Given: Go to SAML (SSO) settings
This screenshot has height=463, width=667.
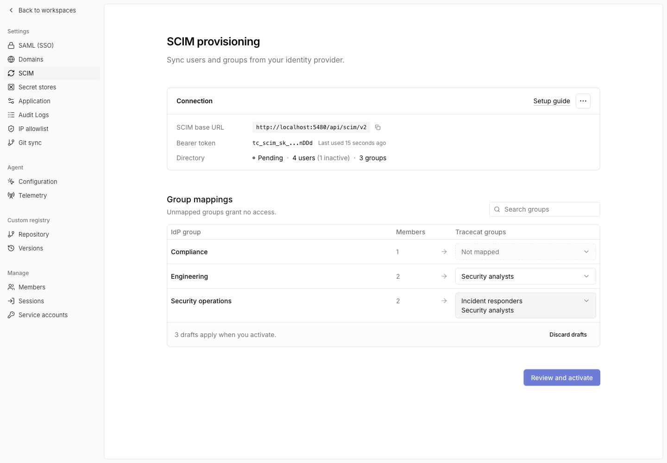Looking at the screenshot, I should pos(52,45).
